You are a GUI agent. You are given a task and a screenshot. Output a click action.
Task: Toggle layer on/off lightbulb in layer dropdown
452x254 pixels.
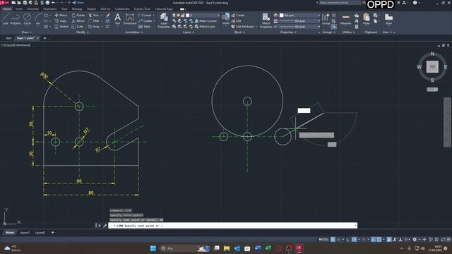174,16
